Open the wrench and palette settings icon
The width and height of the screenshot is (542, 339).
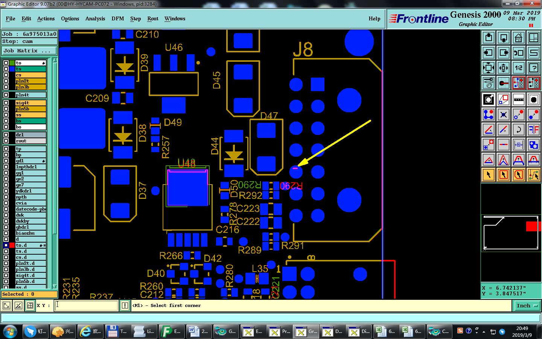[x=489, y=83]
